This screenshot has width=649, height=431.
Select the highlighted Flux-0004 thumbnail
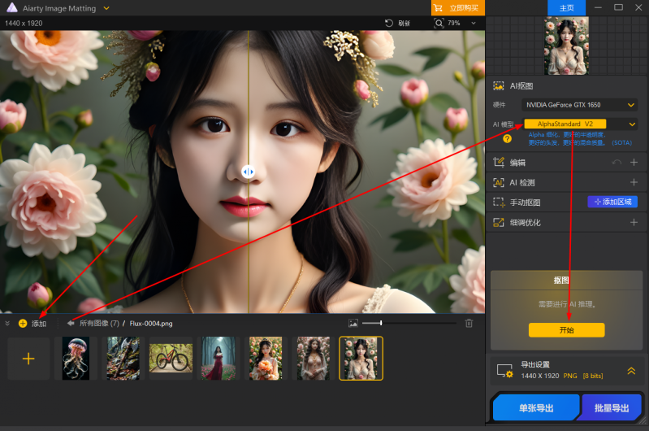[x=361, y=359]
